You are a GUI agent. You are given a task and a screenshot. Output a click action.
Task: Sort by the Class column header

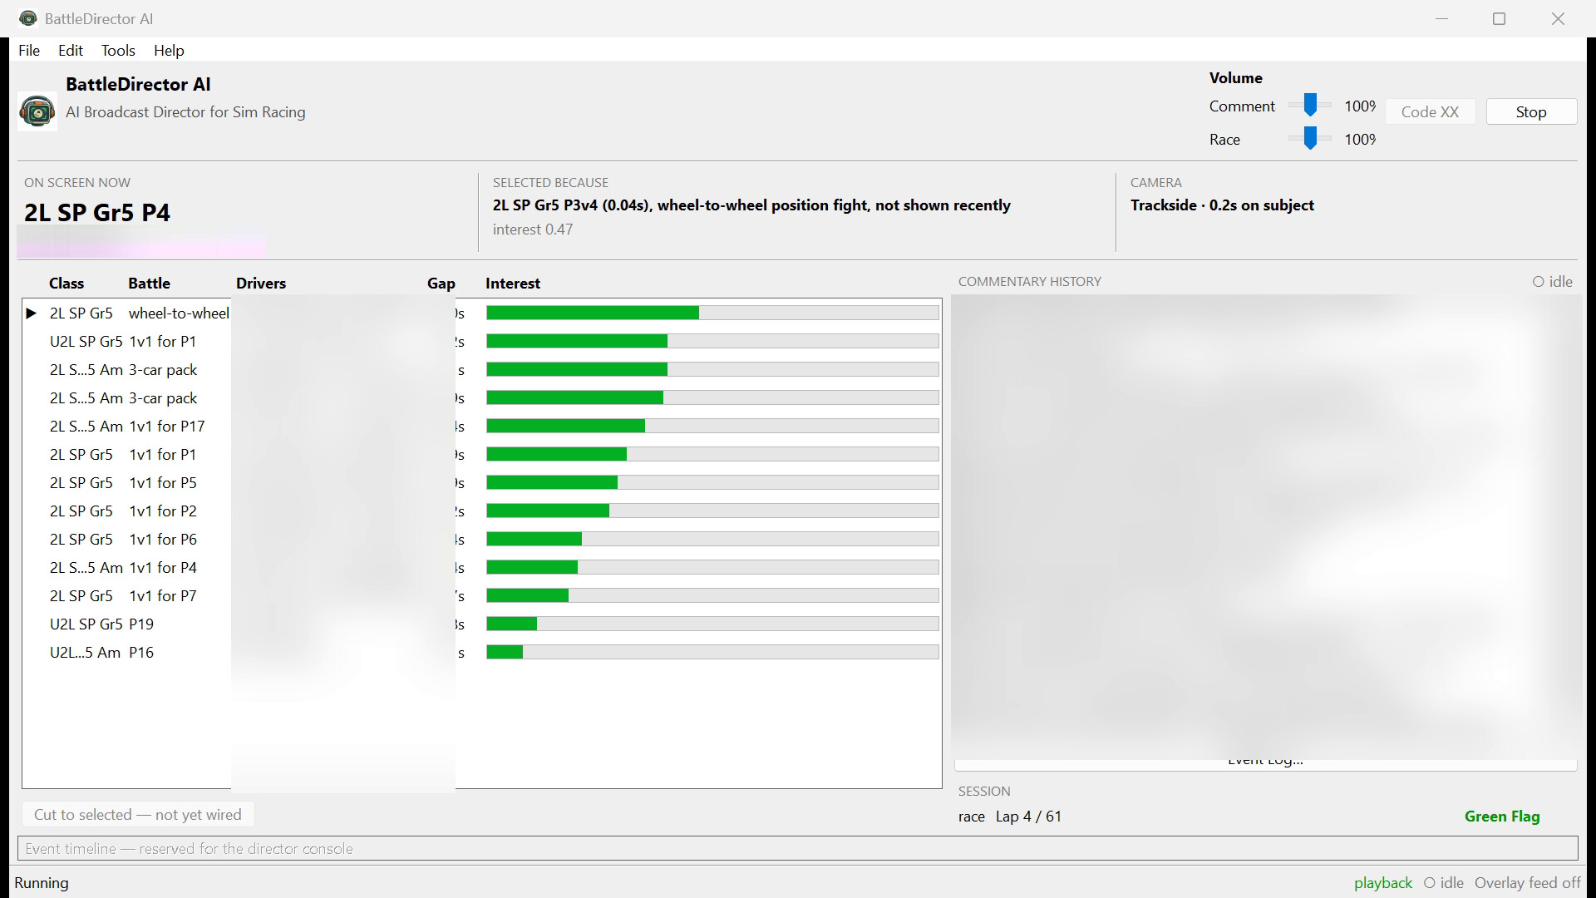(x=66, y=284)
